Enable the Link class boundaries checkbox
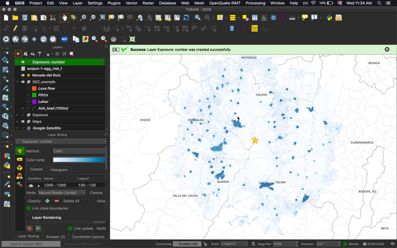This screenshot has width=397, height=248. pos(28,208)
